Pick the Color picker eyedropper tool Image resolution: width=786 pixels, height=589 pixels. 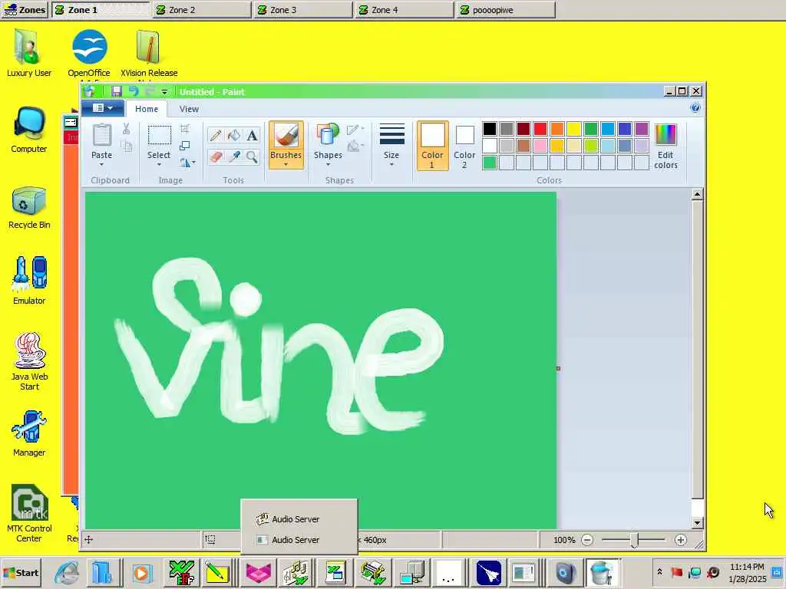[233, 156]
